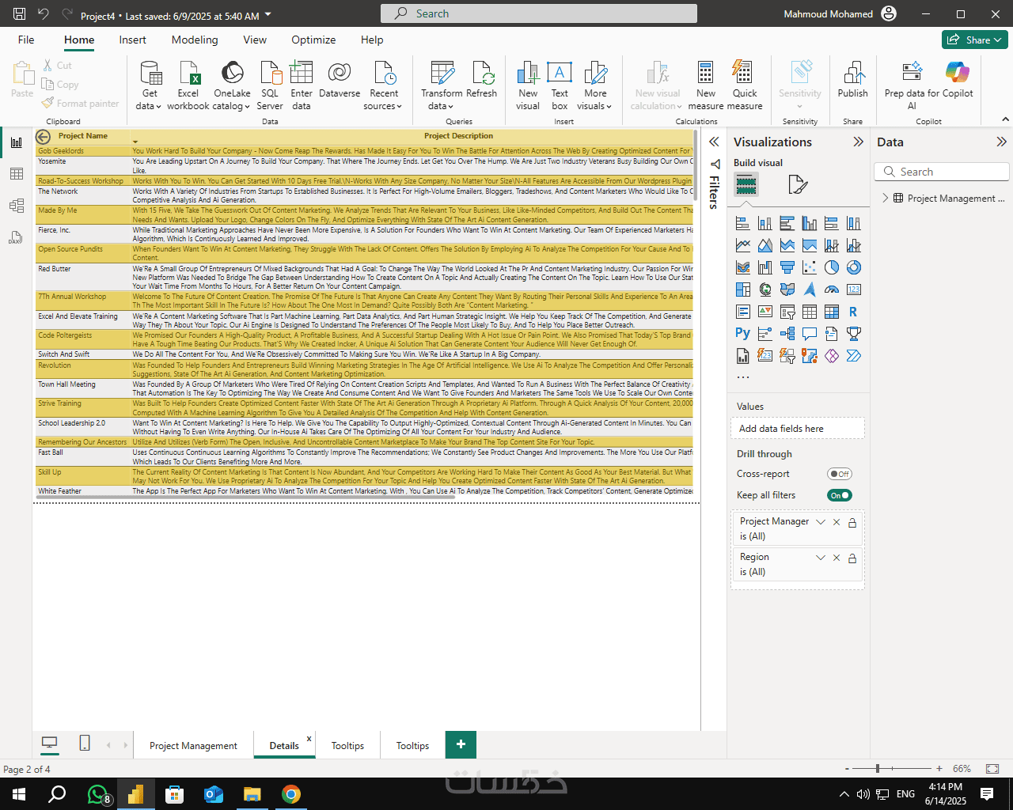Add a new report page
Screen dimensions: 1013x810
[461, 744]
